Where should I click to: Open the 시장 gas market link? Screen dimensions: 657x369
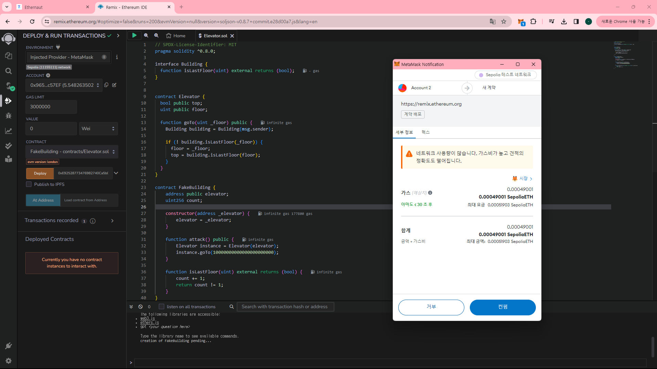[x=523, y=178]
